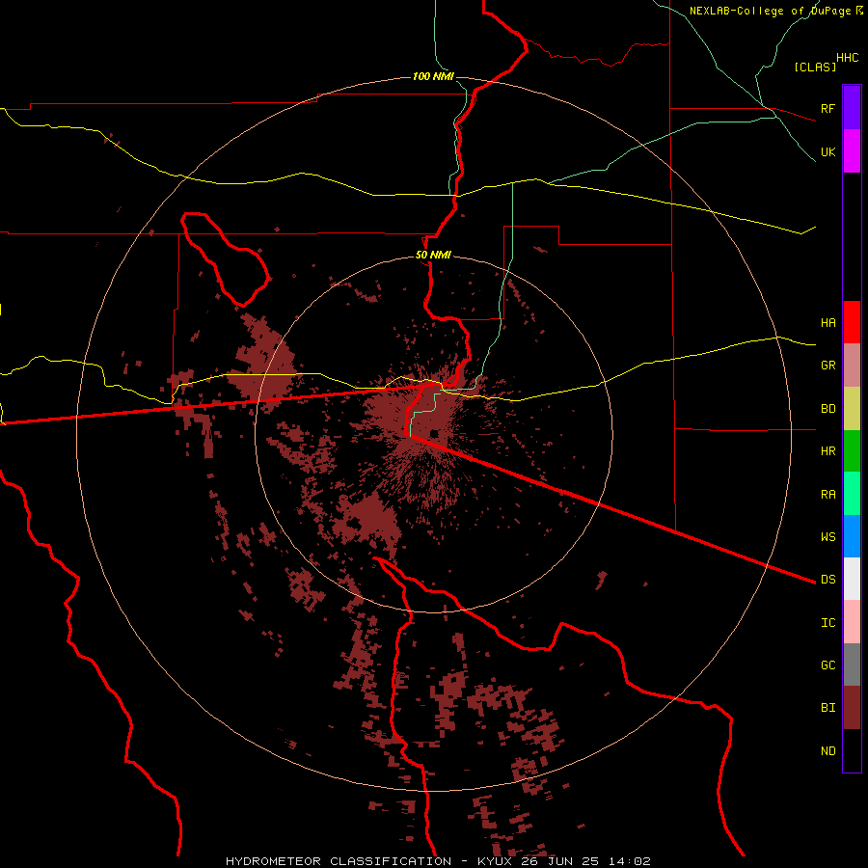Click the HA legend label
This screenshot has width=868, height=868.
827,322
